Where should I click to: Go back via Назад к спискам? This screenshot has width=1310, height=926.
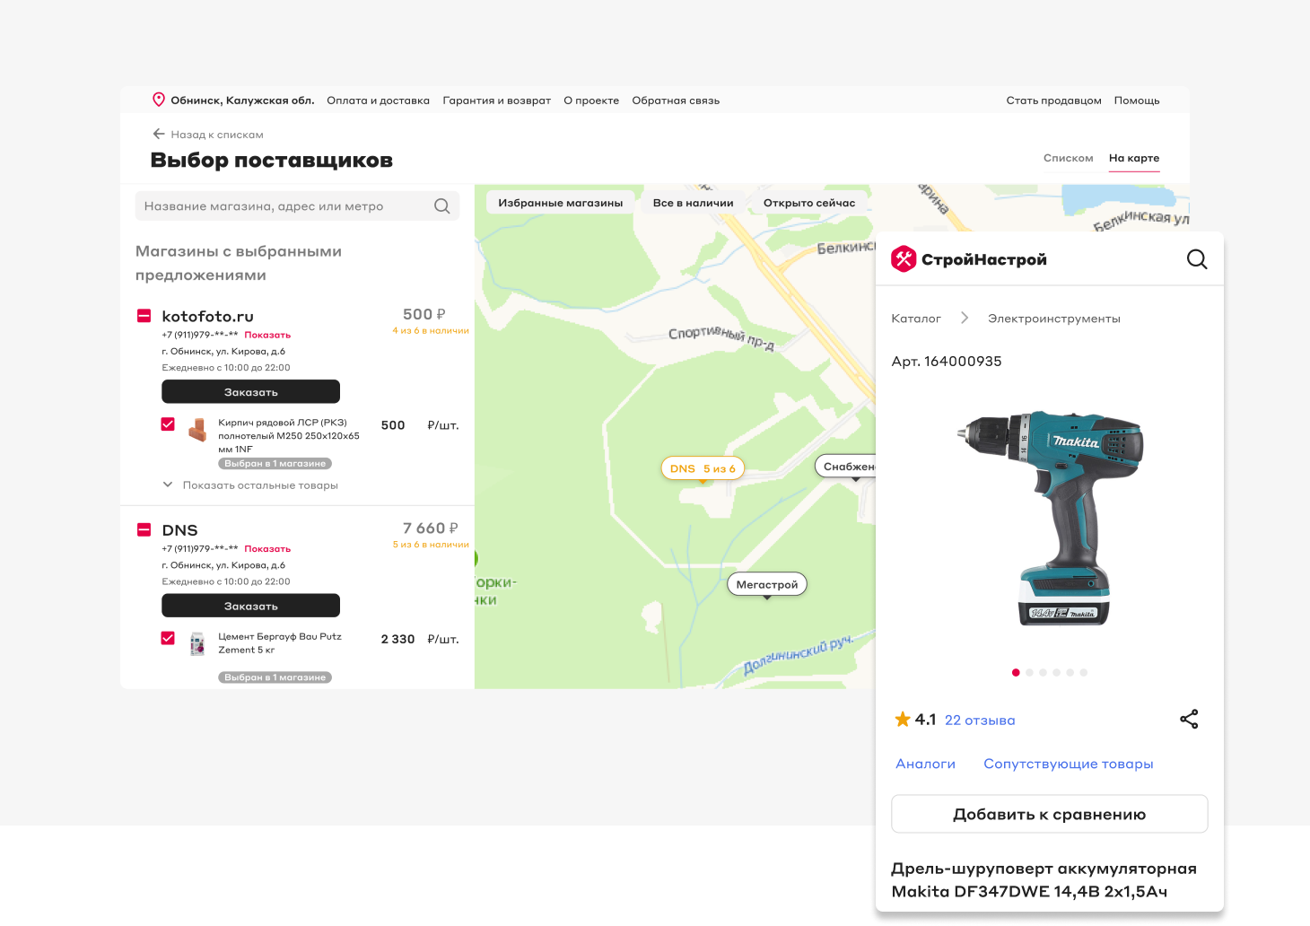click(217, 135)
